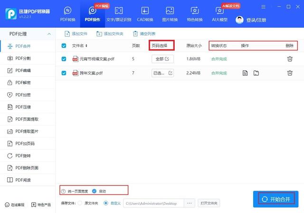Click 开始合并 button
The width and height of the screenshot is (304, 213).
pos(275,199)
